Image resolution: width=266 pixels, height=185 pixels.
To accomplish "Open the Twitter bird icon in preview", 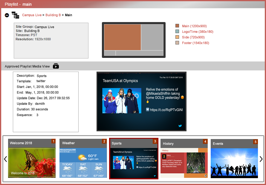I will (180, 126).
